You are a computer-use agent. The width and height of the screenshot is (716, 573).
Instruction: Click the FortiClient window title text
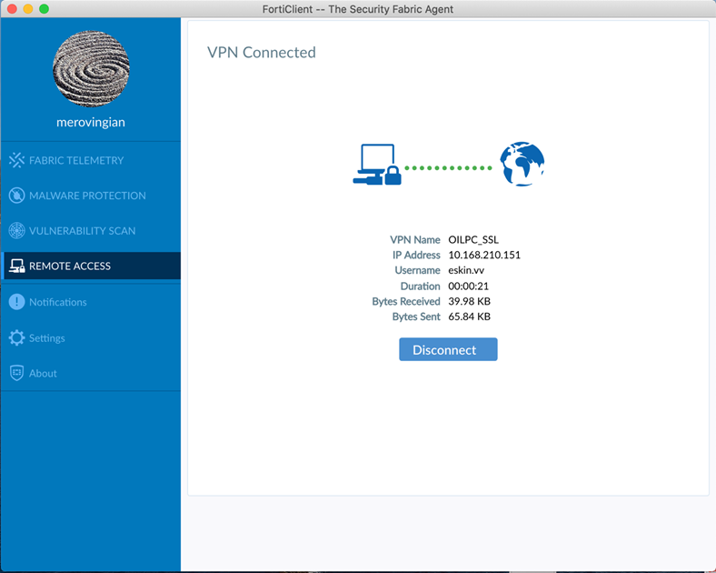tap(357, 9)
